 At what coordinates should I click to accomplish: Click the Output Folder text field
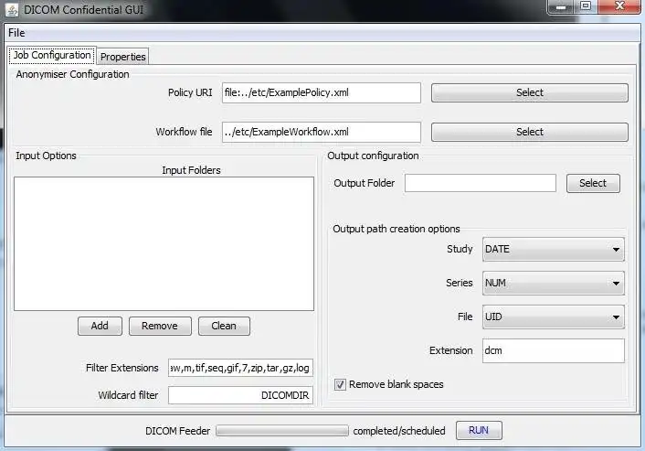[x=480, y=183]
